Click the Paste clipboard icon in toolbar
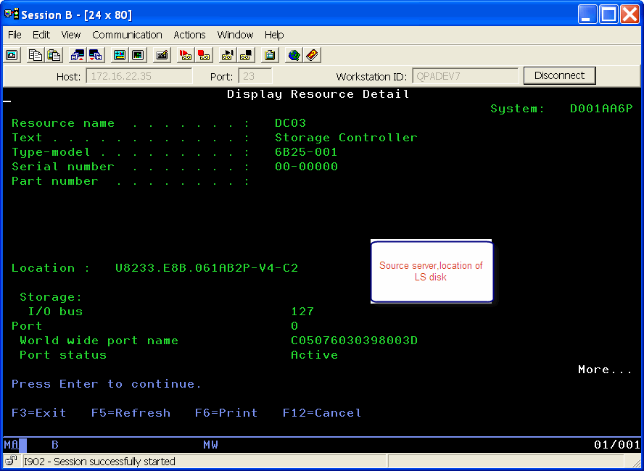The height and width of the screenshot is (471, 644). 54,55
